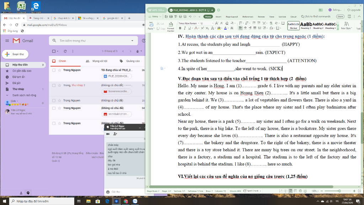364x205 pixels.
Task: Star the email with 33733ab12131 attachment
Action: [60, 108]
